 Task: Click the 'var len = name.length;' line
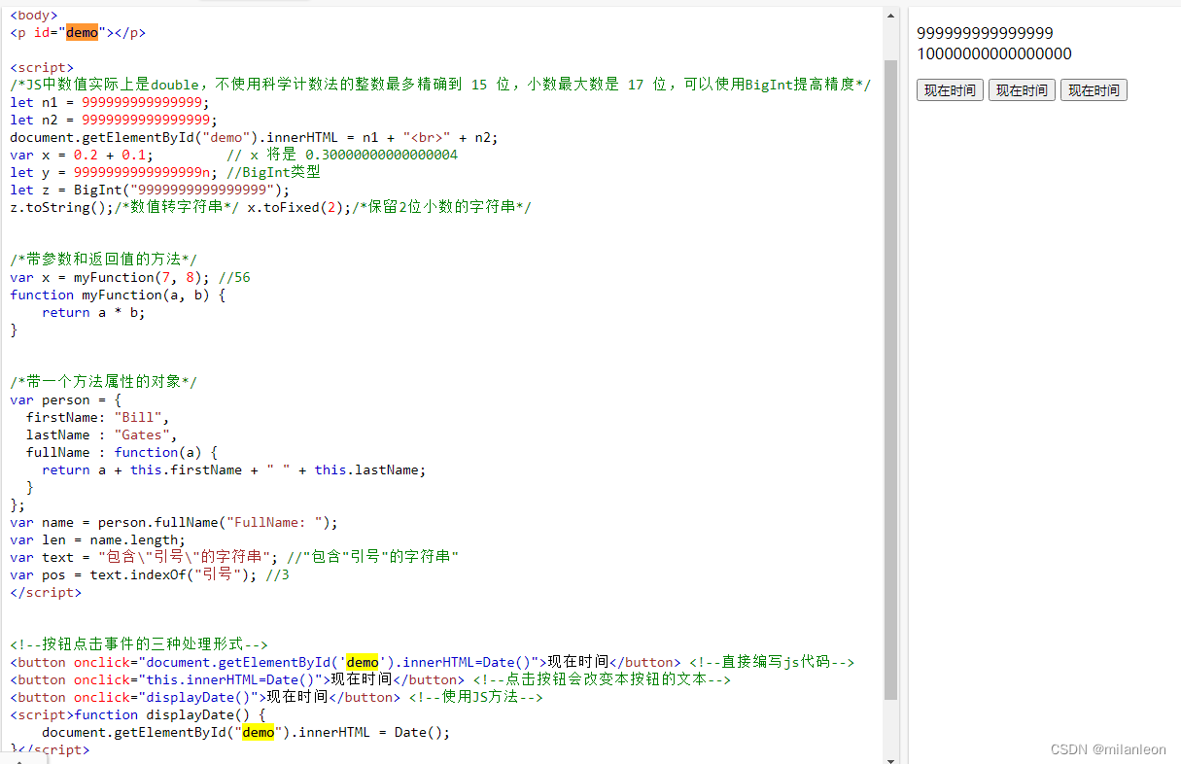[97, 539]
